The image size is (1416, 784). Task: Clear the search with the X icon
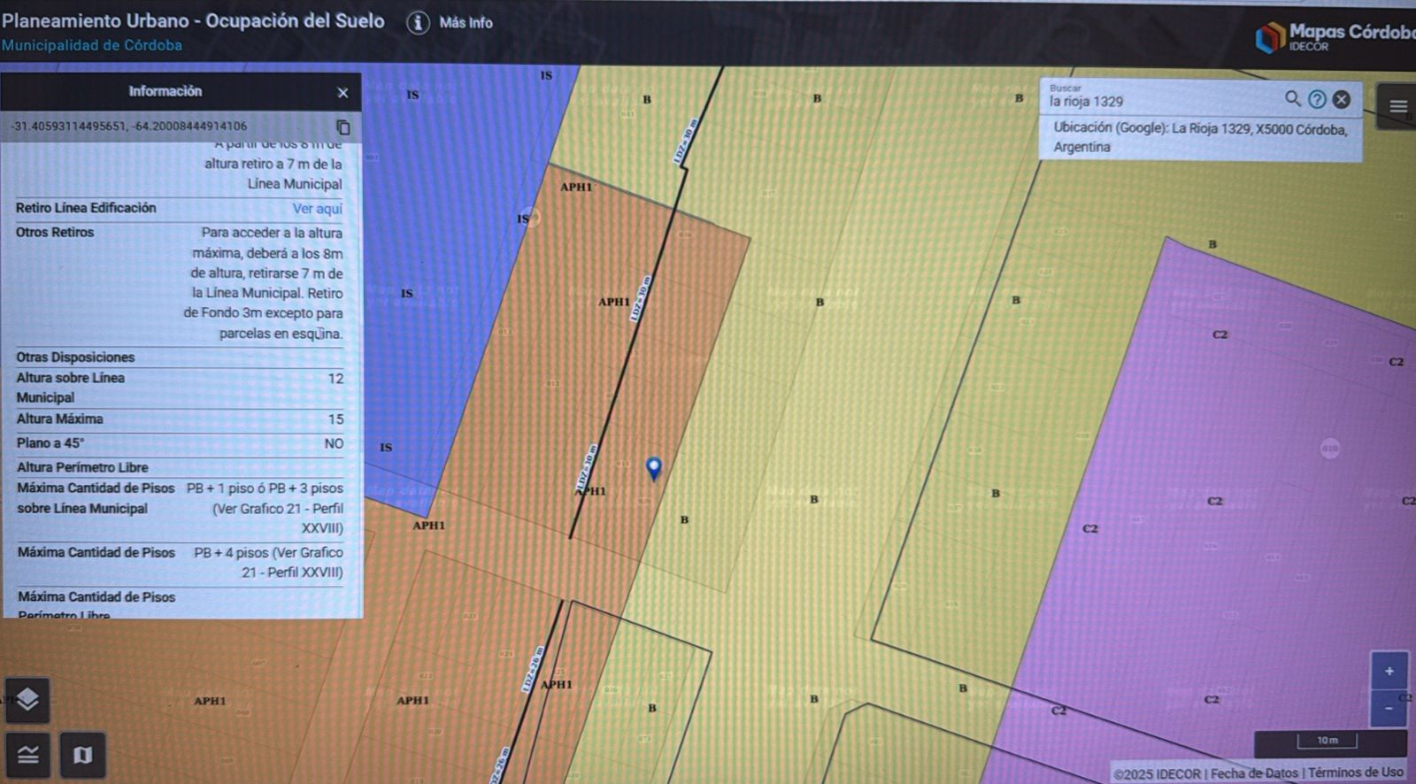pos(1342,99)
